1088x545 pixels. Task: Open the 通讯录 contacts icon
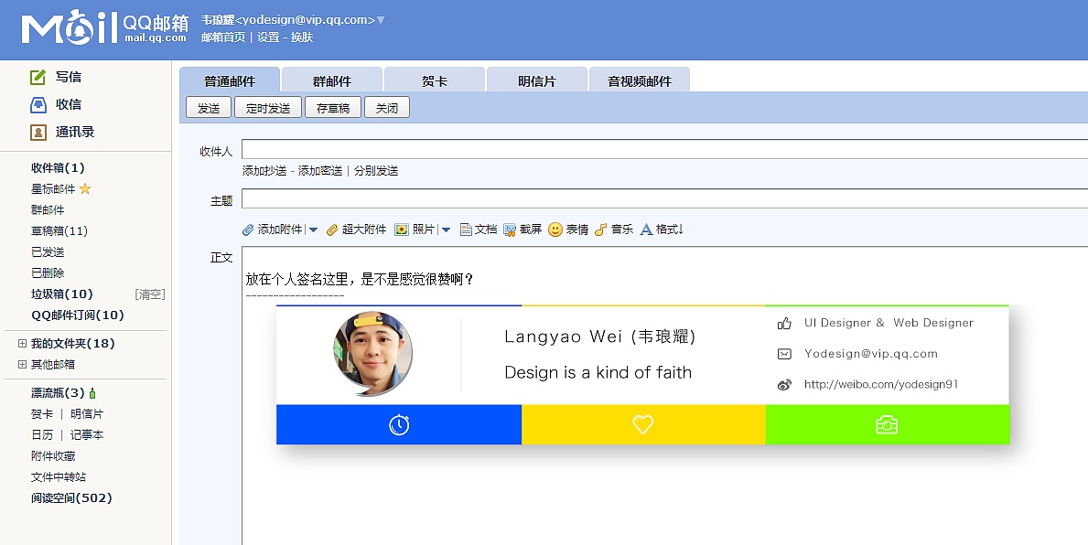pos(38,132)
